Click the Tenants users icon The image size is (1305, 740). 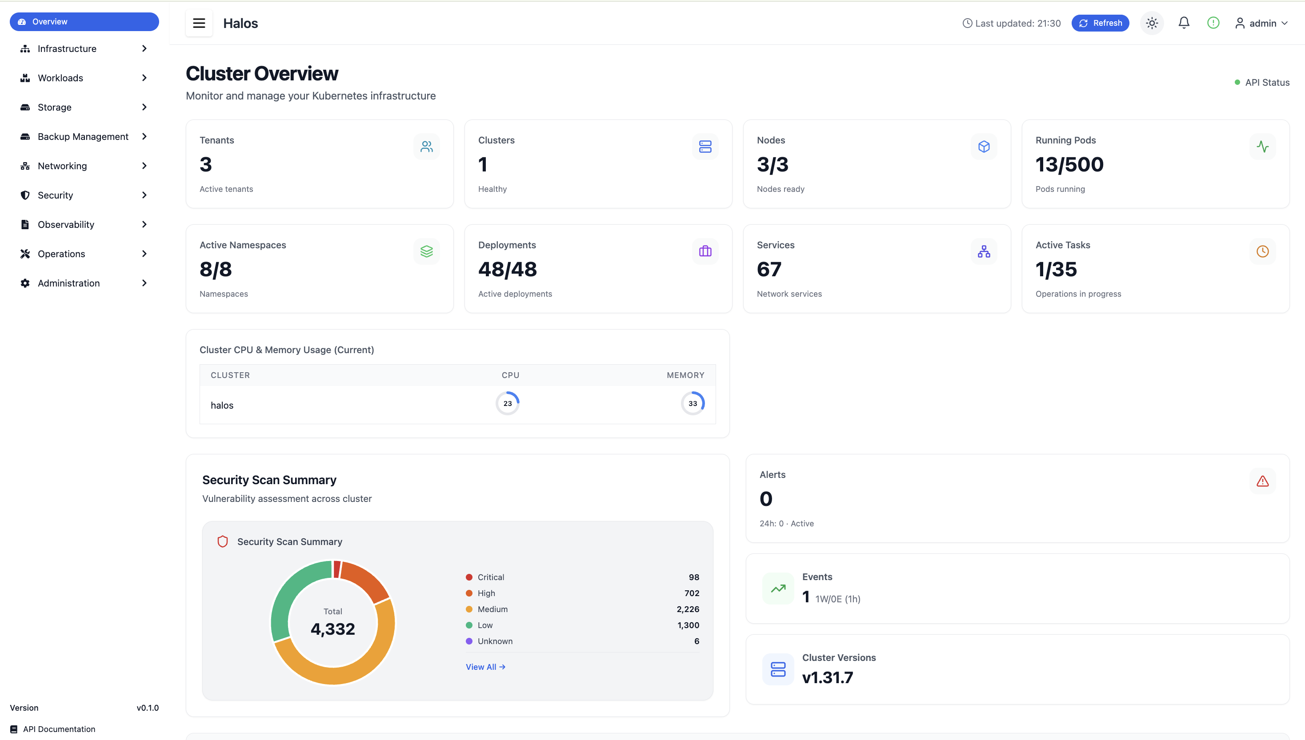click(427, 147)
